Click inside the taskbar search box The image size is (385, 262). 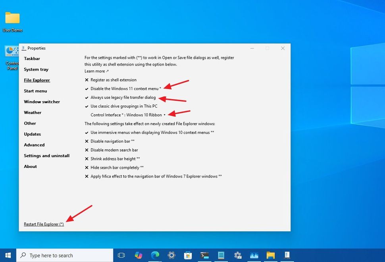click(x=64, y=255)
